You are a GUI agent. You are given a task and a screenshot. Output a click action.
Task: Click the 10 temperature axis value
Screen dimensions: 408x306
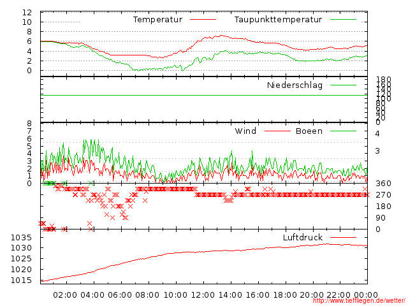[27, 22]
